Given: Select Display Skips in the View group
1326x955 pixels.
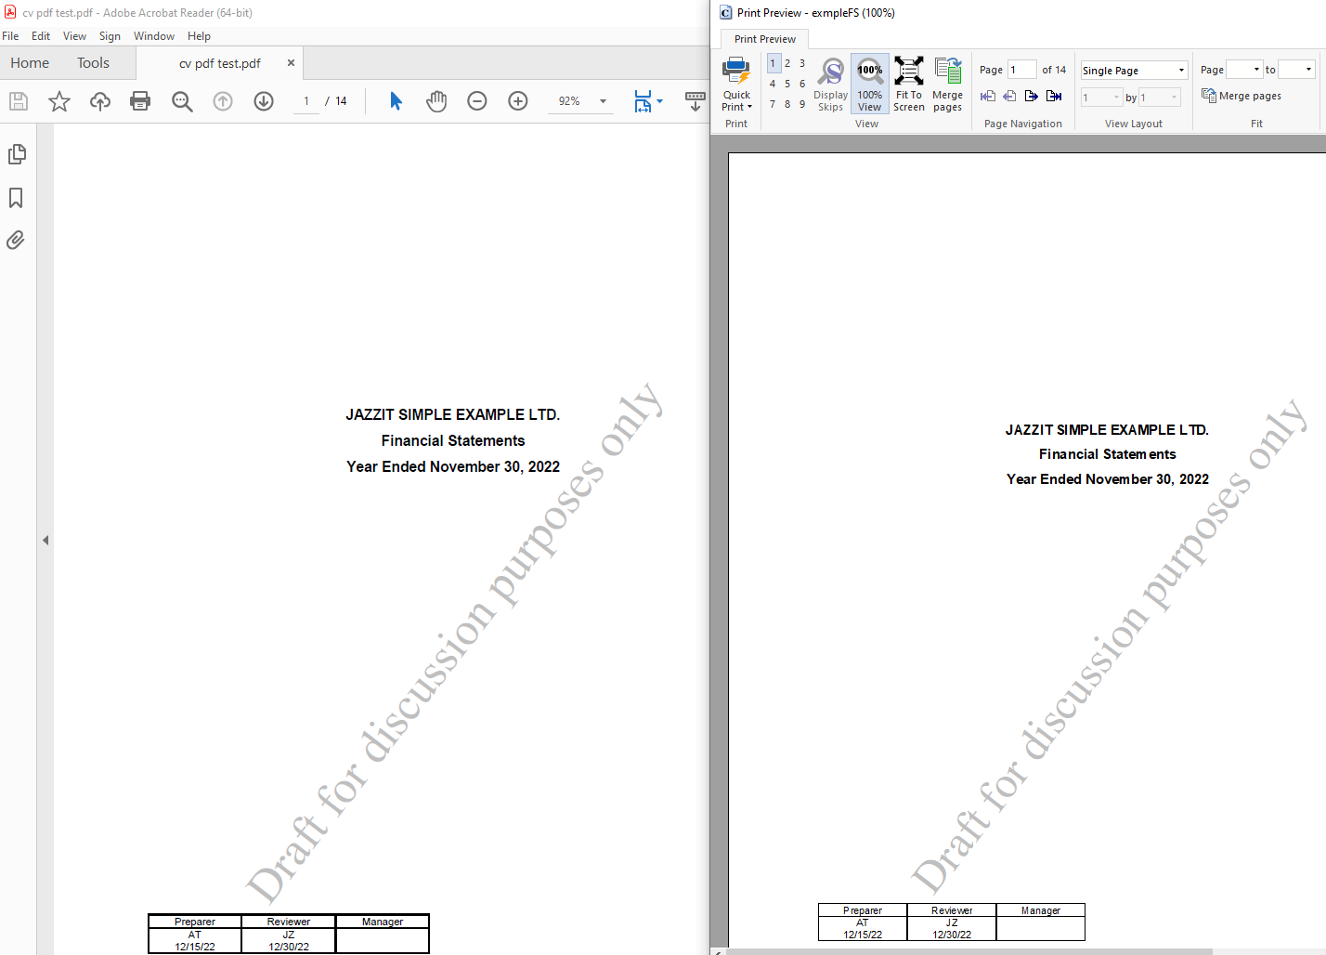Looking at the screenshot, I should point(830,84).
